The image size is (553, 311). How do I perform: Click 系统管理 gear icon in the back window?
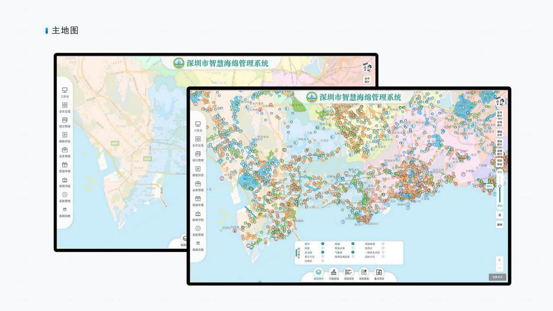(65, 194)
